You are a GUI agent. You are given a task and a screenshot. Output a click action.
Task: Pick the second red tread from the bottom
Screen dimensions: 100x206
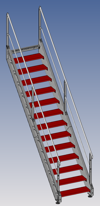(x=71, y=180)
